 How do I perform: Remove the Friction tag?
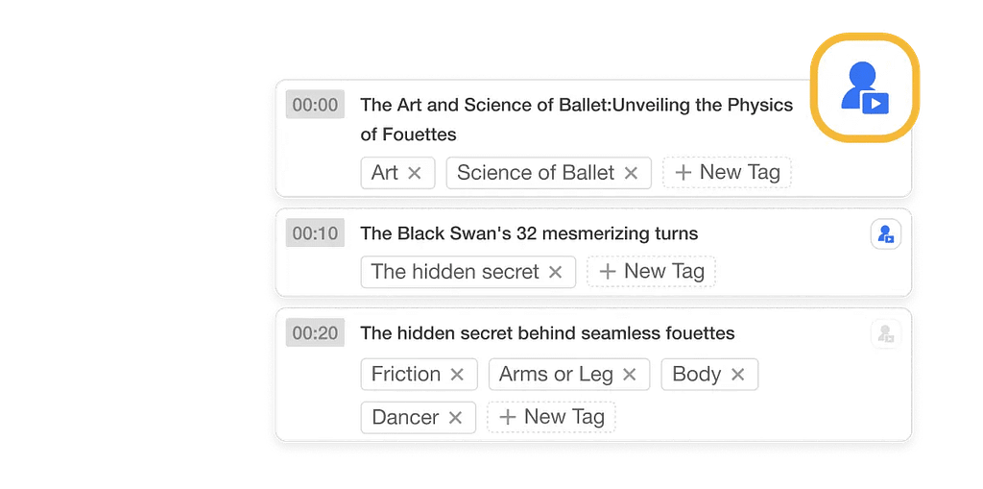pyautogui.click(x=457, y=375)
